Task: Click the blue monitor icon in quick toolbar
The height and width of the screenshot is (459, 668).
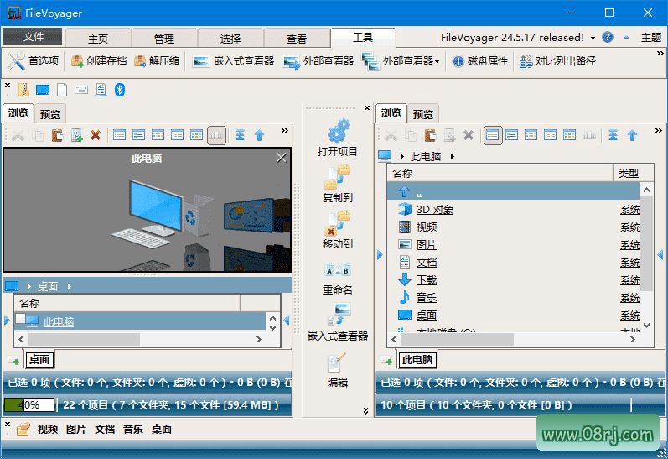Action: [x=43, y=90]
